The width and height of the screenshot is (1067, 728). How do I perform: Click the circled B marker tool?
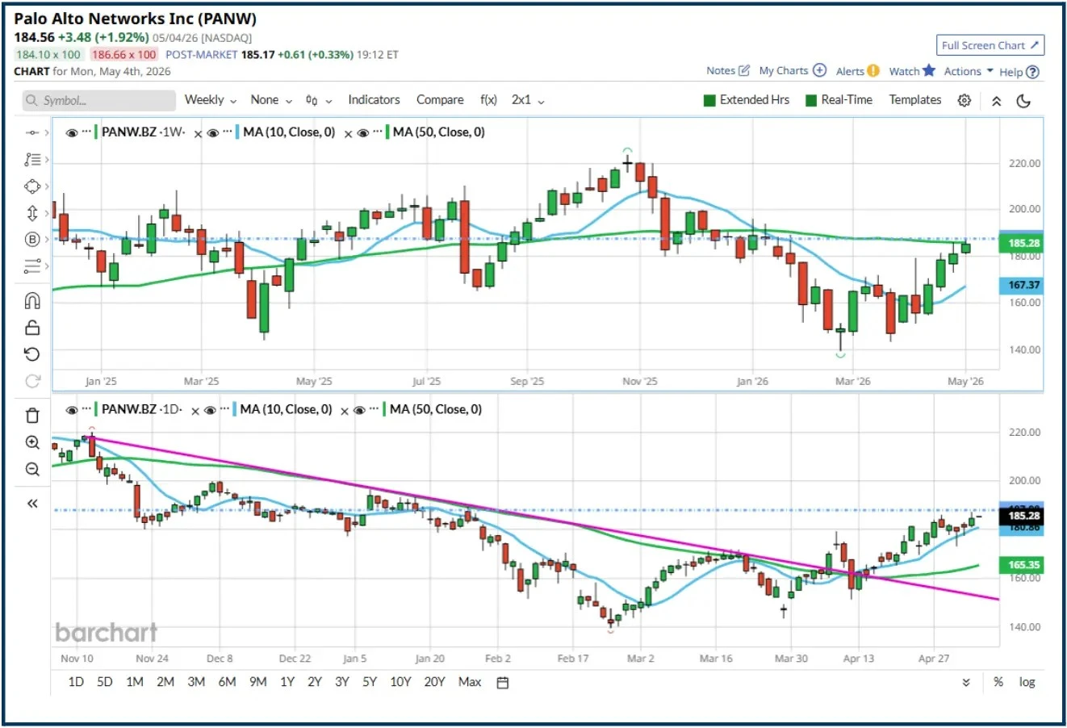tap(32, 239)
